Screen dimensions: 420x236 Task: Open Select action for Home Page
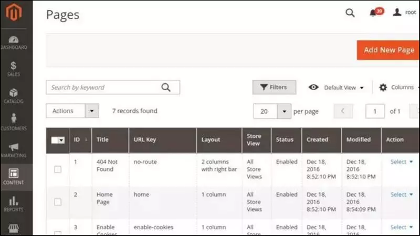[401, 194]
